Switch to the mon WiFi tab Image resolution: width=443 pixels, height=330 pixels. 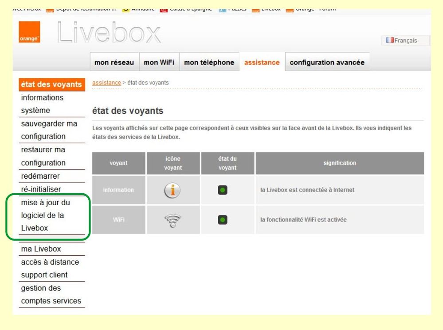tap(159, 62)
